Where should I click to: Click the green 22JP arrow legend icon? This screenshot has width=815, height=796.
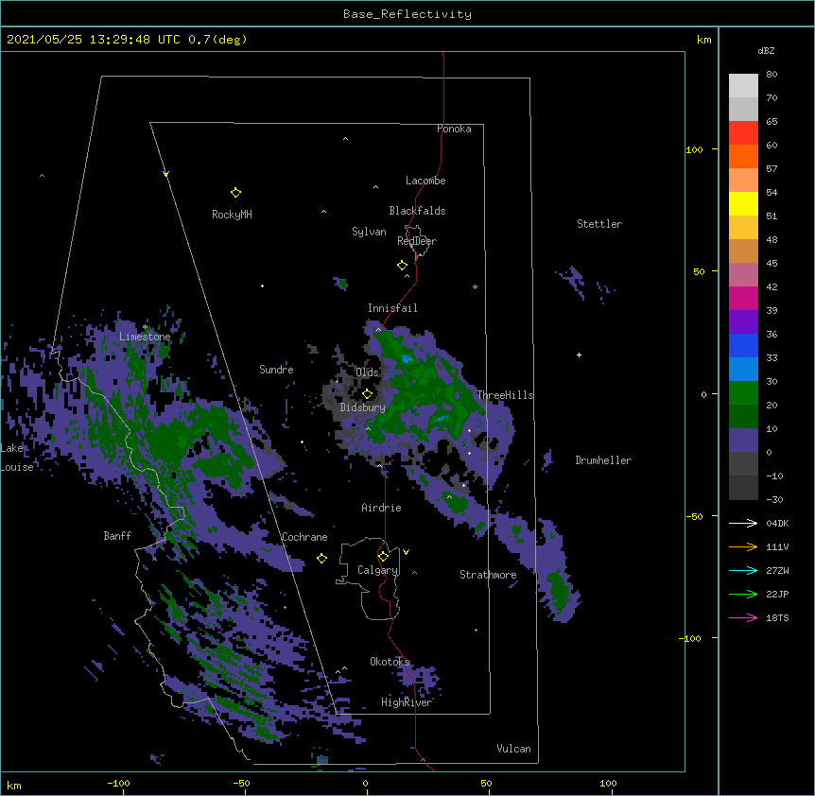pos(743,594)
